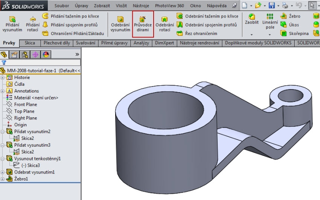The width and height of the screenshot is (320, 200).
Task: Open the Vložit menu
Action: coord(121,6)
